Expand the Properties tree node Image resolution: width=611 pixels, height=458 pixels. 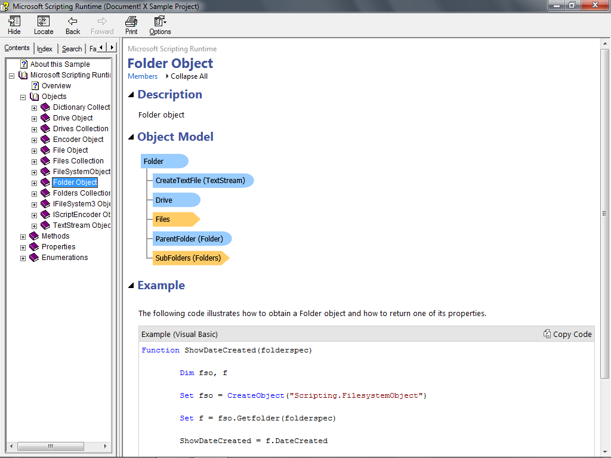pyautogui.click(x=23, y=247)
